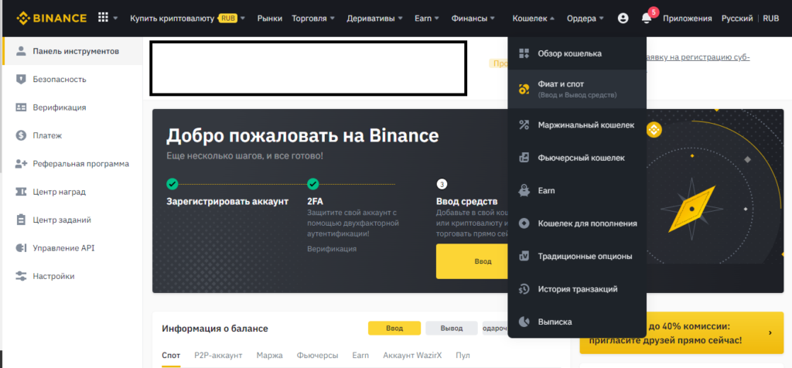Viewport: 792px width, 368px height.
Task: Open Настройки in the sidebar
Action: tap(53, 276)
